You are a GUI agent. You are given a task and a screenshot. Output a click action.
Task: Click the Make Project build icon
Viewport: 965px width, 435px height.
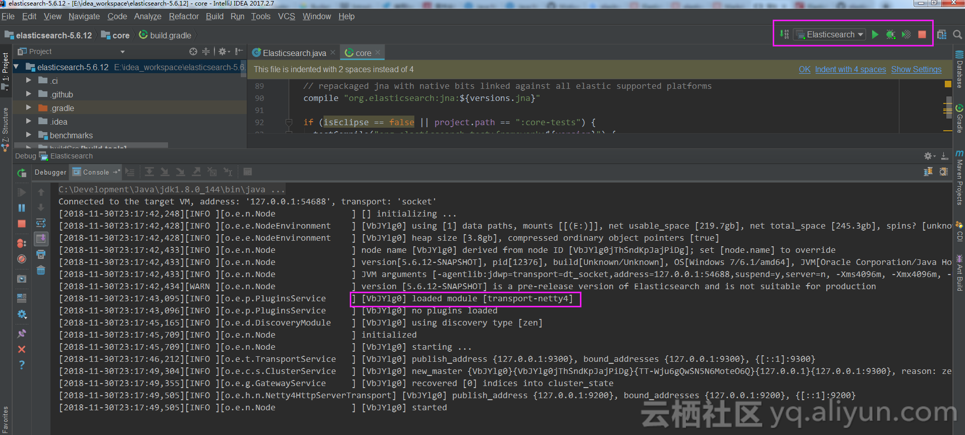coord(784,34)
